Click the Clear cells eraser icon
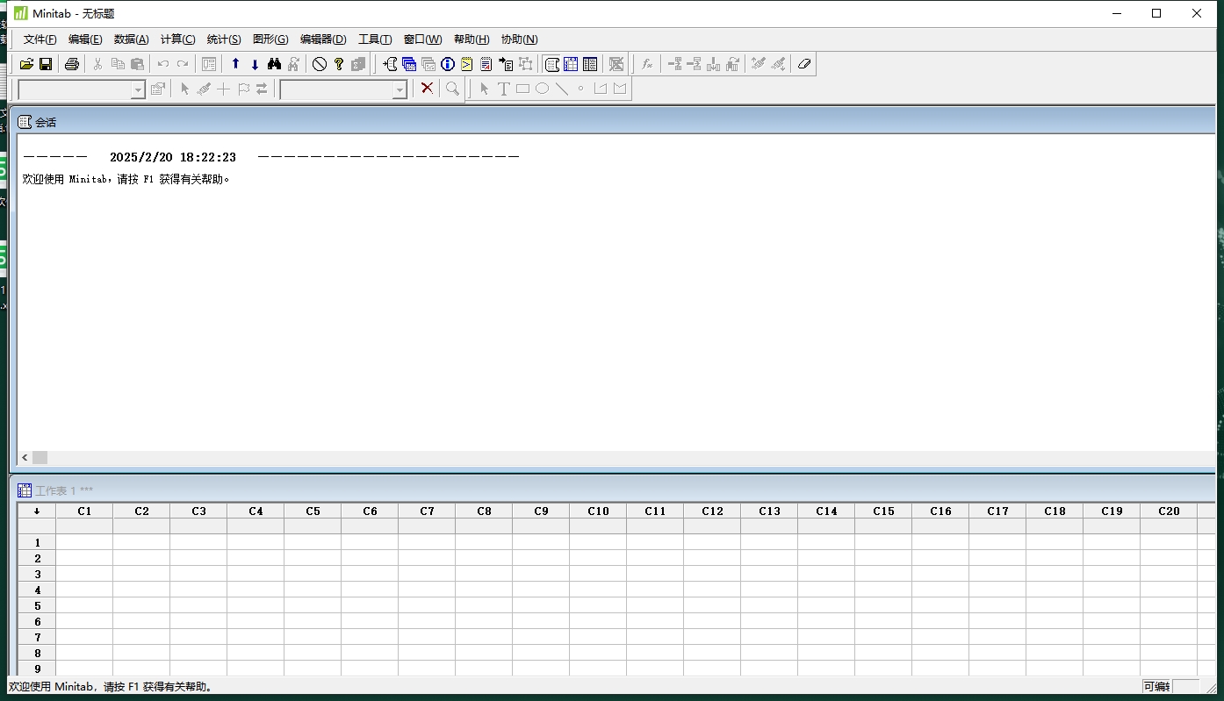Image resolution: width=1224 pixels, height=701 pixels. (x=803, y=64)
